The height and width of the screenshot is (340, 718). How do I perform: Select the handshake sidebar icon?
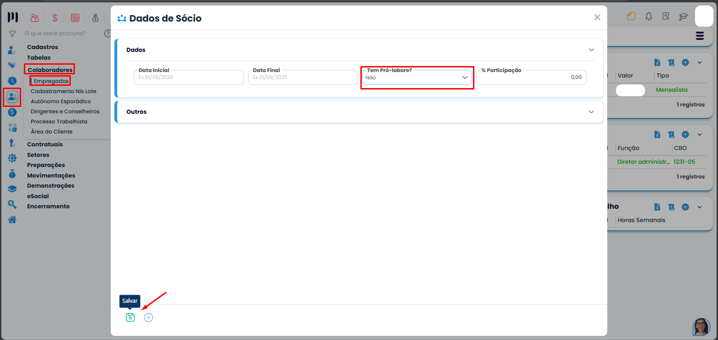click(x=12, y=65)
